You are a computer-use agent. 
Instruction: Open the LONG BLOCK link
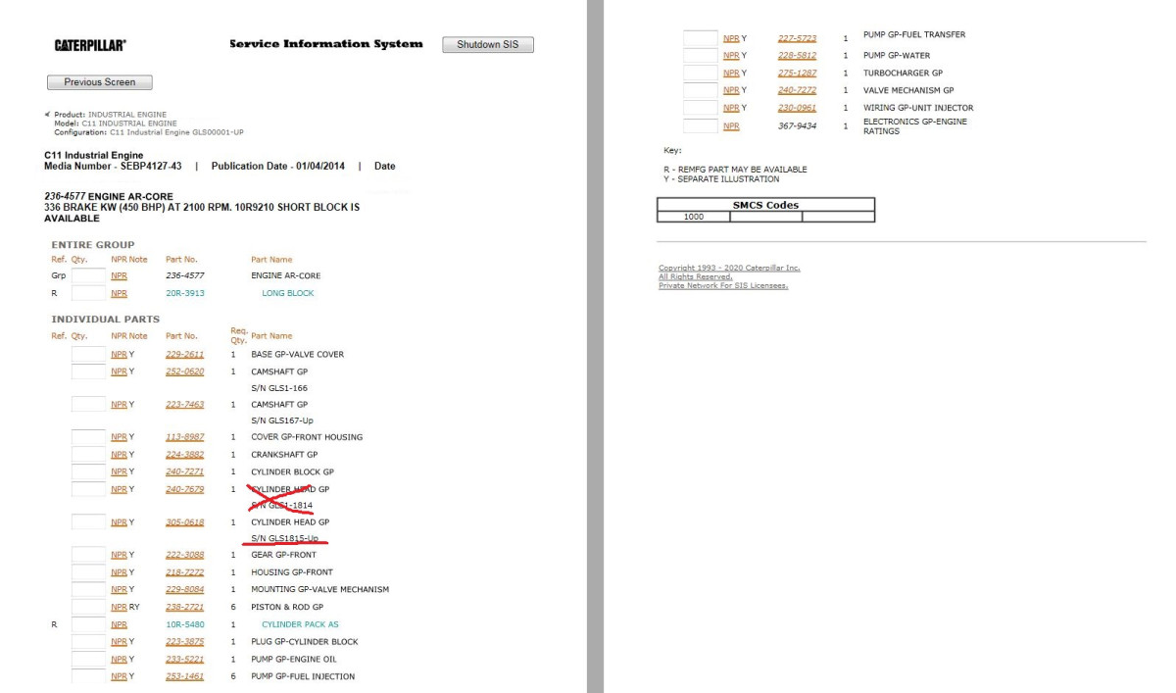288,293
